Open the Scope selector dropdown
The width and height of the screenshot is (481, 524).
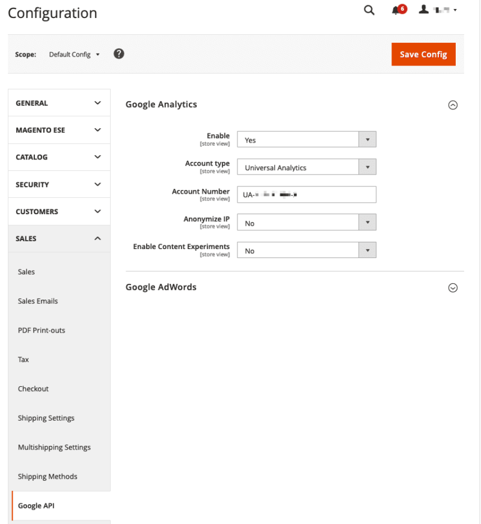point(73,54)
